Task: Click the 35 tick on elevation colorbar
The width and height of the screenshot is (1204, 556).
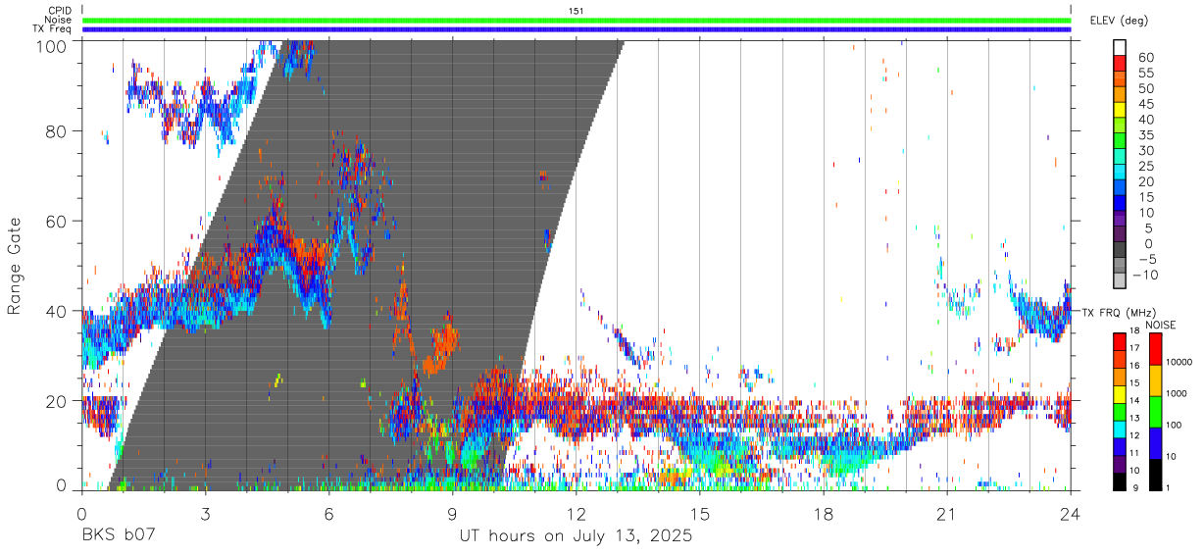Action: tap(1144, 134)
